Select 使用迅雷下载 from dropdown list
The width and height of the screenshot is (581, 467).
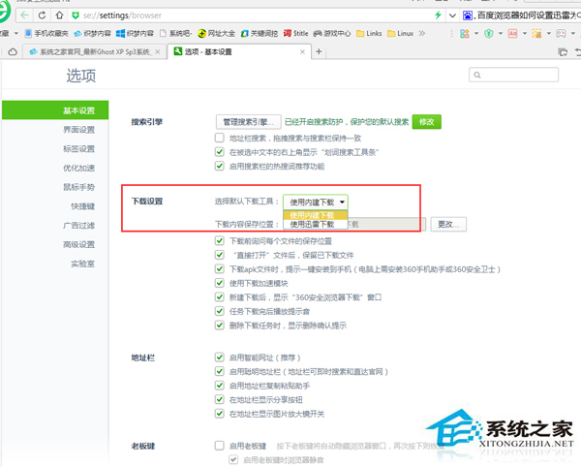coord(312,224)
